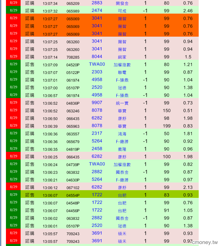This screenshot has width=220, height=246.
Task: Open 4958 link in the 13:07:01 row
Action: click(97, 80)
